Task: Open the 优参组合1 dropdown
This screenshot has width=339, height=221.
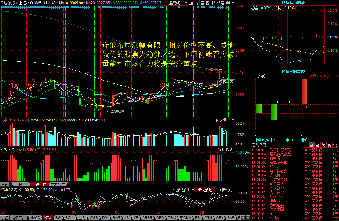Action: pos(184,190)
